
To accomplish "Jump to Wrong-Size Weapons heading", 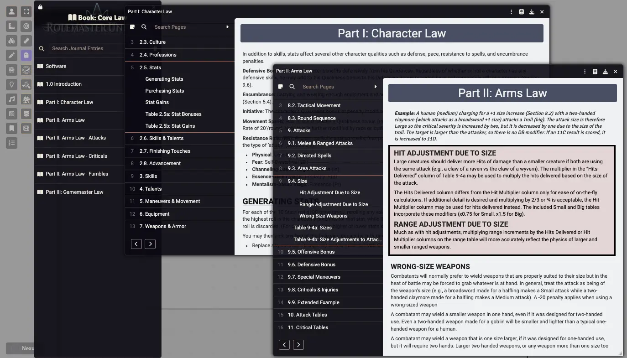I will (x=323, y=216).
